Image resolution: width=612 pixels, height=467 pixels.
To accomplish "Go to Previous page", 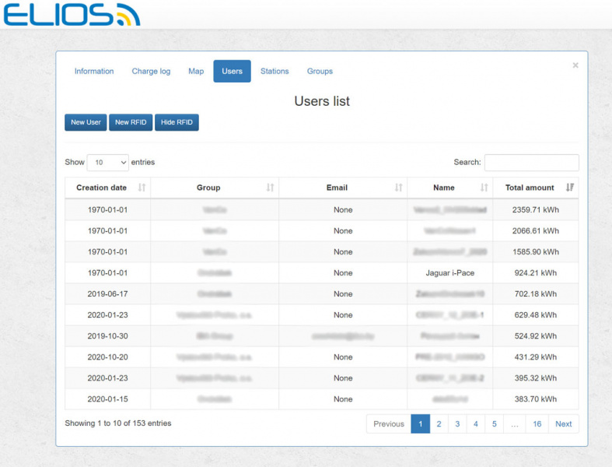I will tap(389, 424).
